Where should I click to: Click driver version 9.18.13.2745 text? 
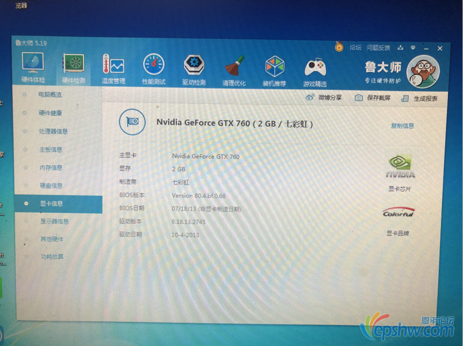tap(188, 222)
